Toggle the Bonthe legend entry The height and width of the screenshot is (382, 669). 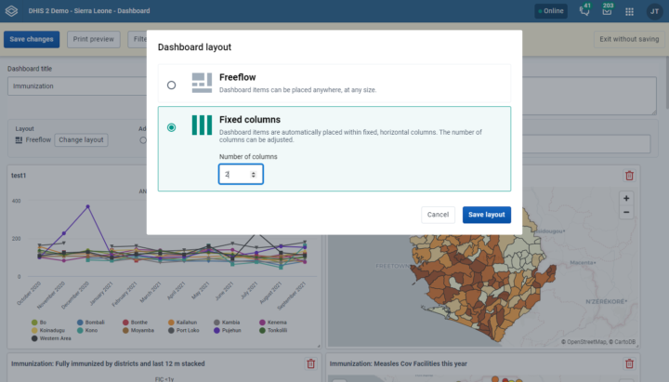coord(136,323)
